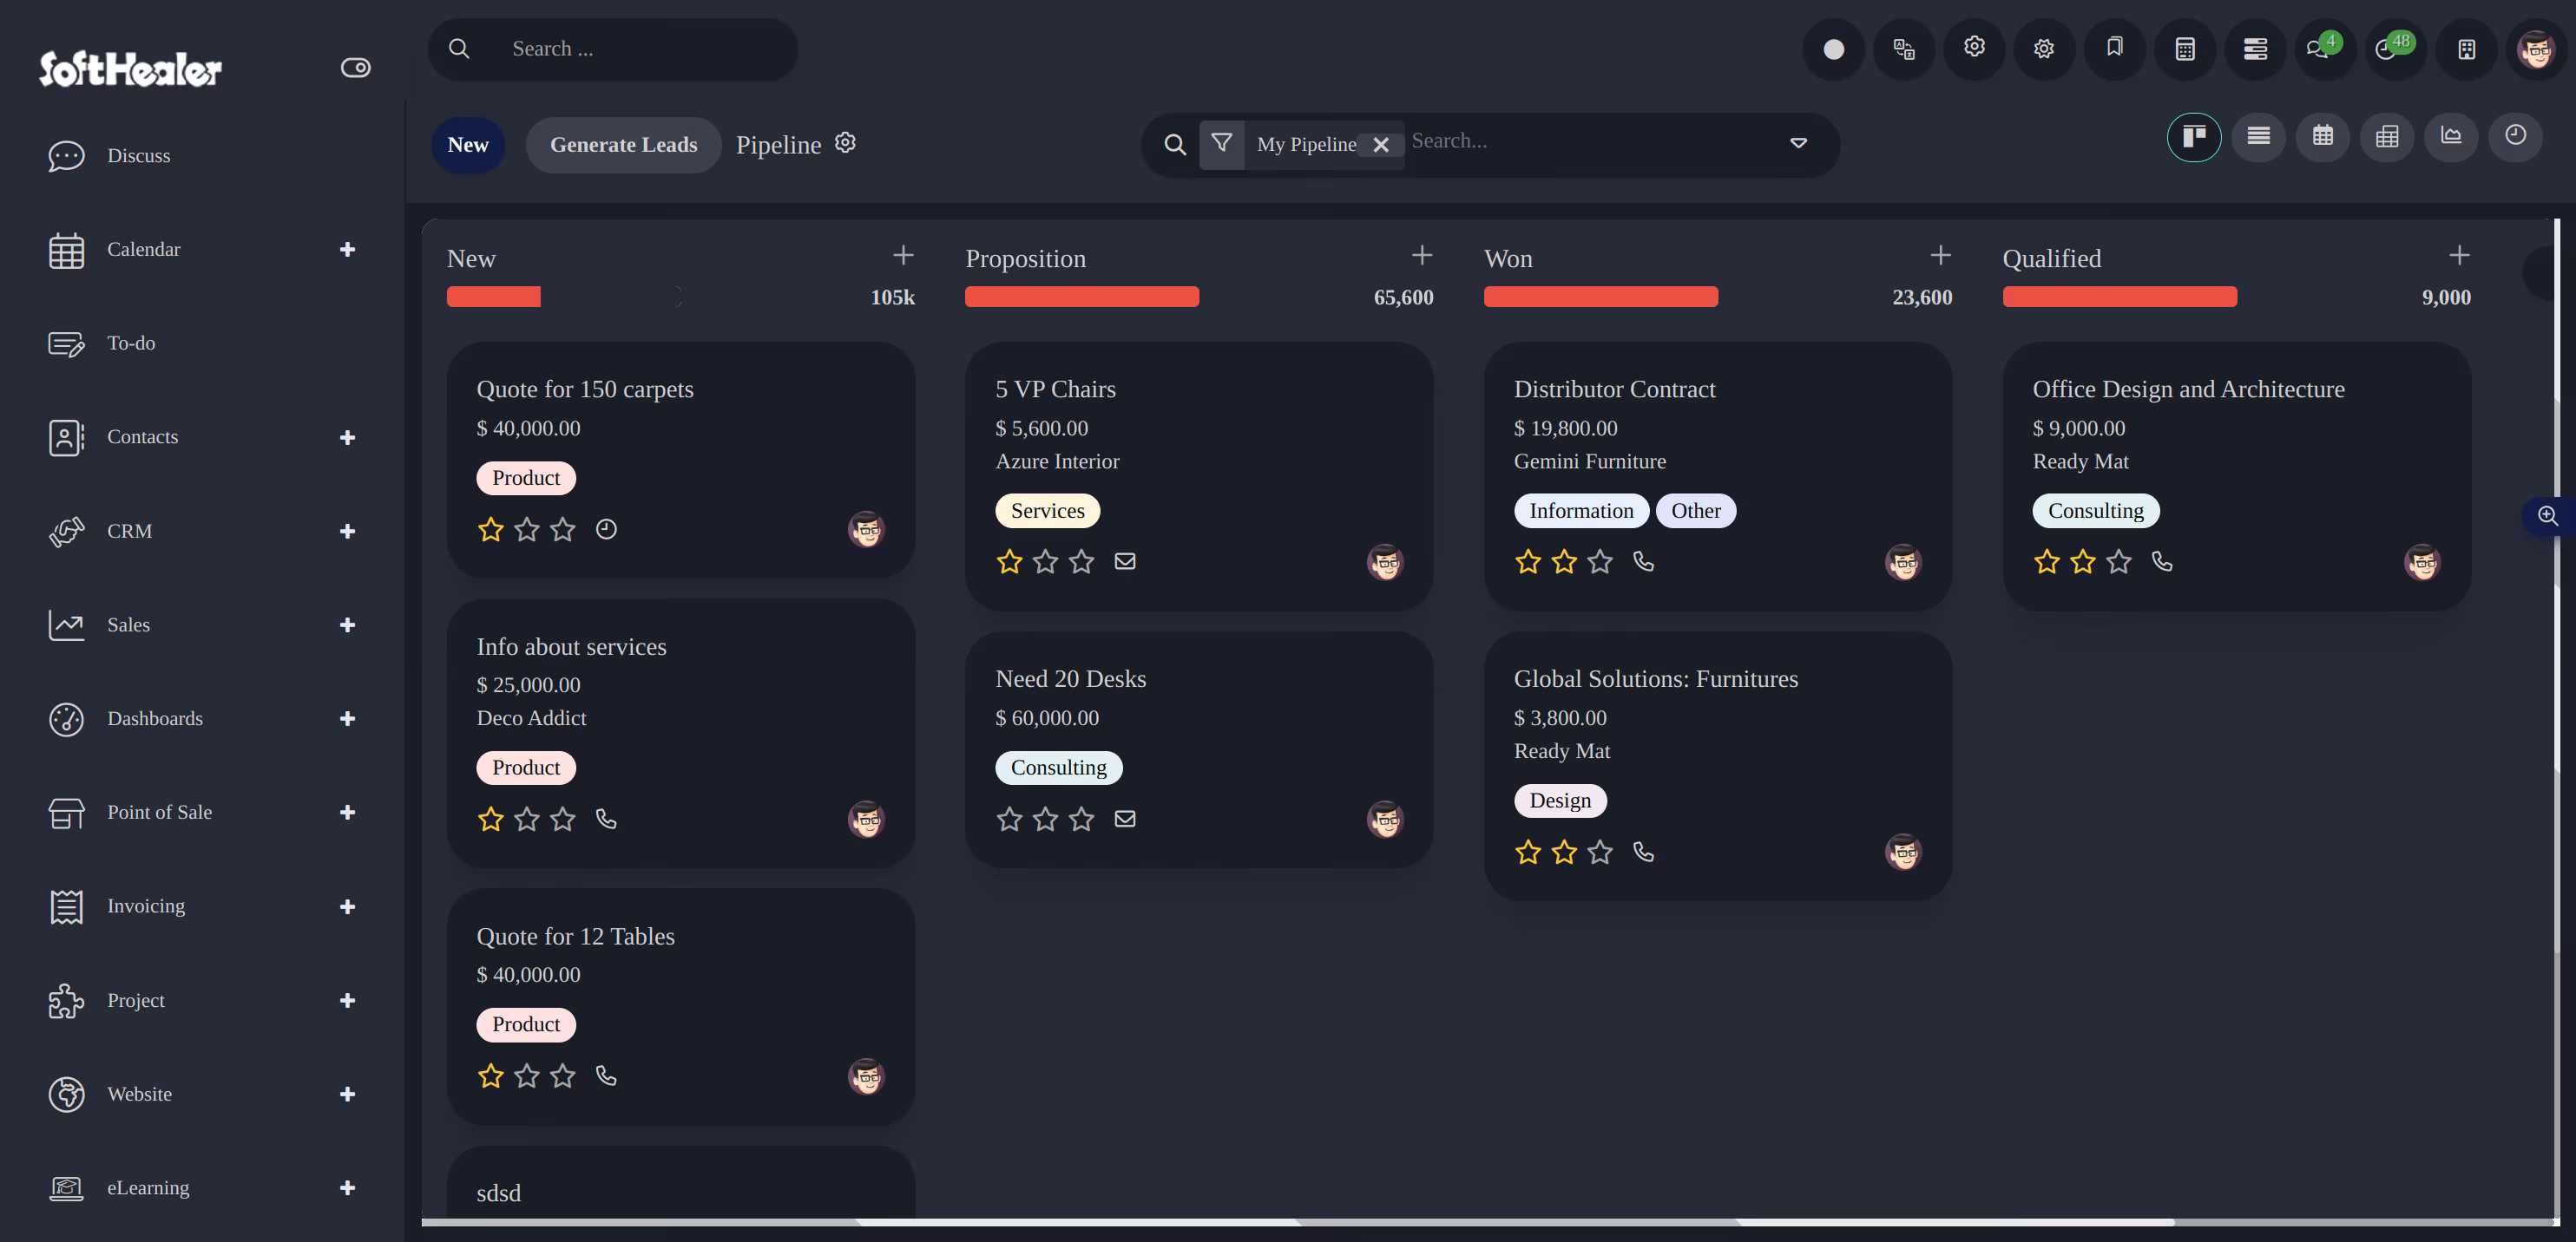
Task: Click the CRM handshake icon in sidebar
Action: click(x=66, y=531)
